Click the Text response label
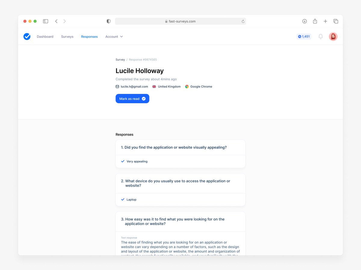Image resolution: width=361 pixels, height=270 pixels. tap(129, 238)
